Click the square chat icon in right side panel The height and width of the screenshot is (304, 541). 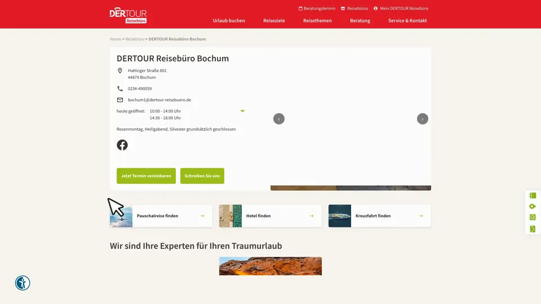pyautogui.click(x=533, y=217)
